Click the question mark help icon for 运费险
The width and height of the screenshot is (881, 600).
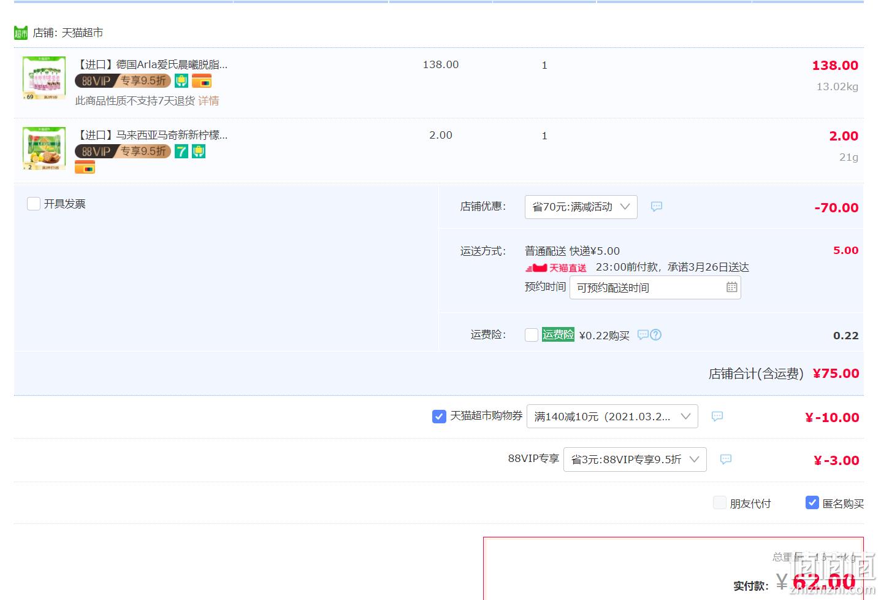656,334
